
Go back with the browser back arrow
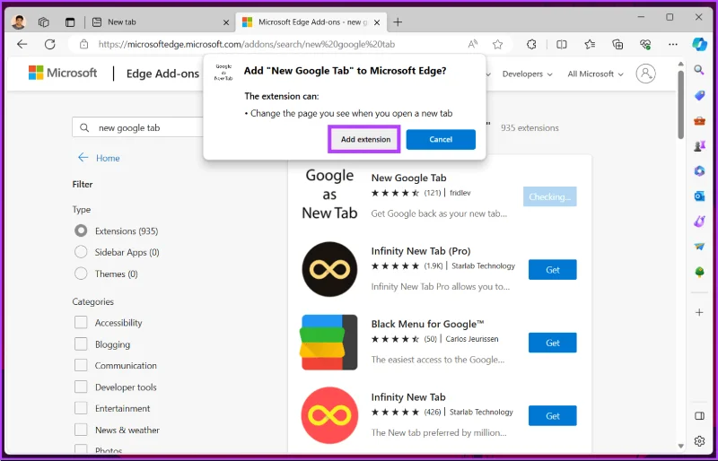(x=22, y=45)
